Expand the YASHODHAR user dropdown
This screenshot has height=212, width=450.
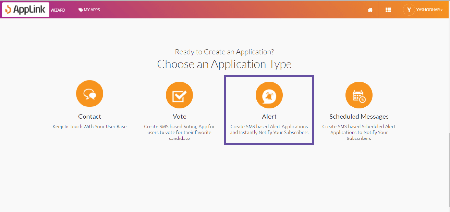429,10
